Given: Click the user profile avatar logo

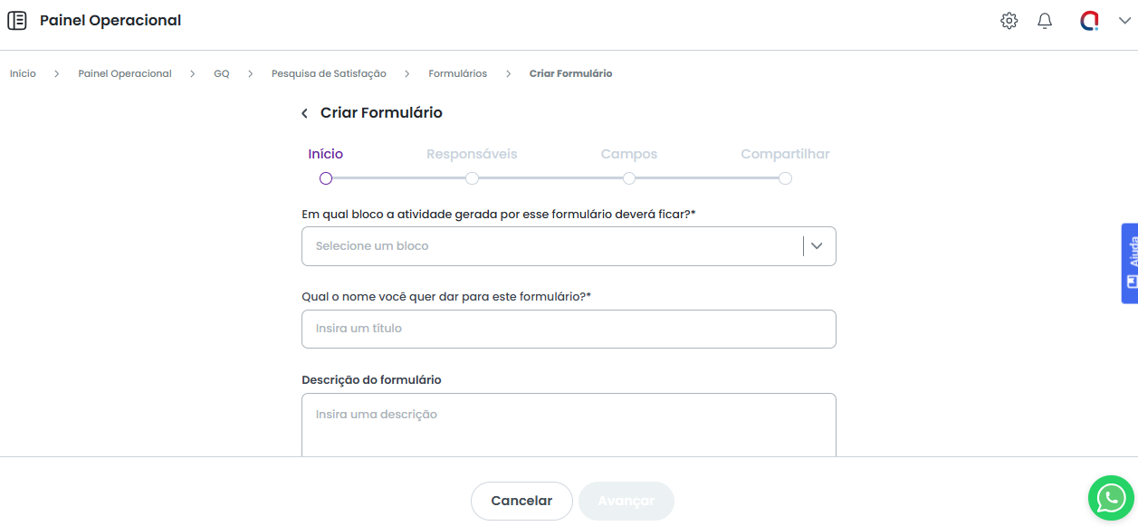Looking at the screenshot, I should pyautogui.click(x=1089, y=21).
